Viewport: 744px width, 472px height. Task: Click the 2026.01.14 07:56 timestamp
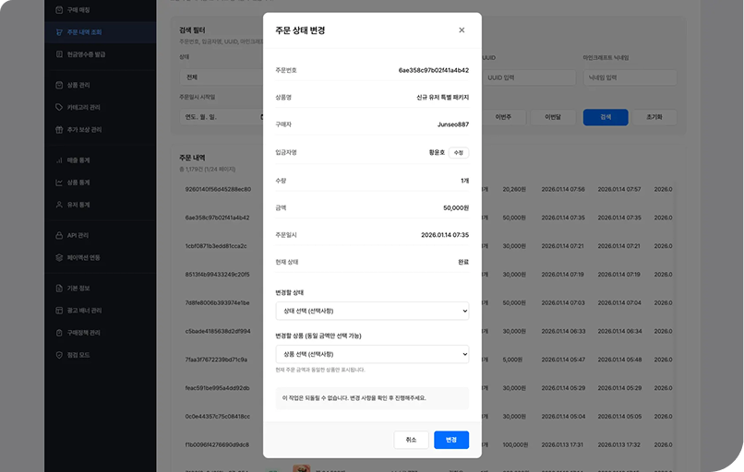563,189
